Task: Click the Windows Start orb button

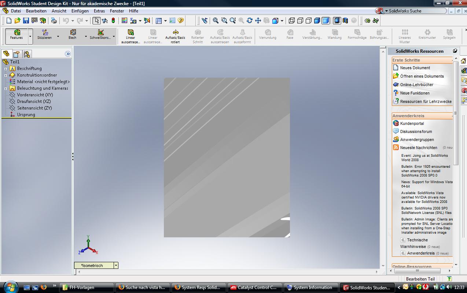Action: click(x=10, y=287)
